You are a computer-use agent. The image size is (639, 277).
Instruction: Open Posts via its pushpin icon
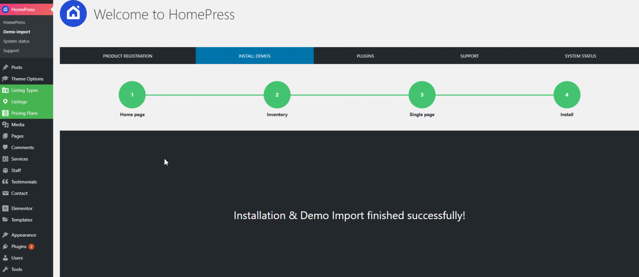pos(5,67)
